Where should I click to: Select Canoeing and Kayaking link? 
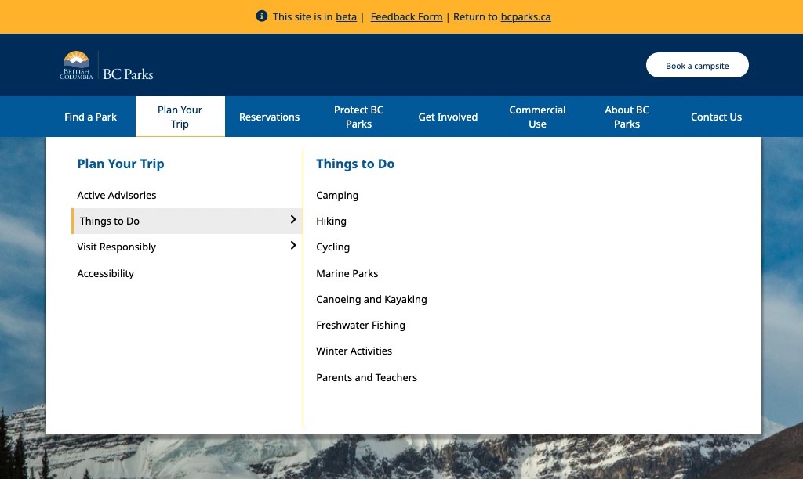(x=372, y=299)
